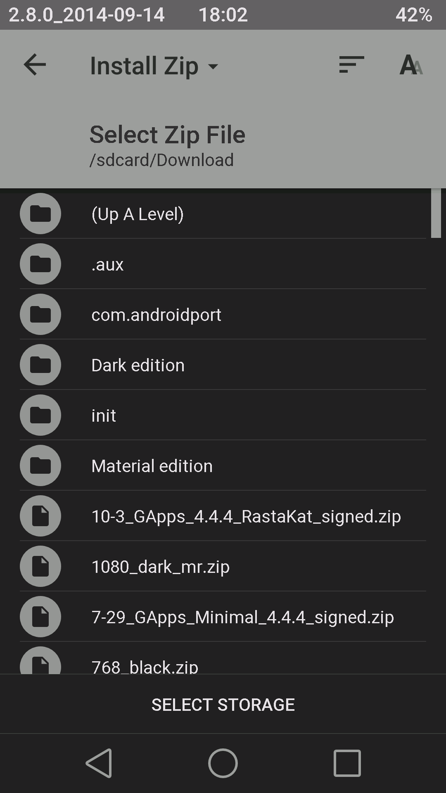The width and height of the screenshot is (446, 793).
Task: Click the file list scrollbar
Action: click(436, 214)
